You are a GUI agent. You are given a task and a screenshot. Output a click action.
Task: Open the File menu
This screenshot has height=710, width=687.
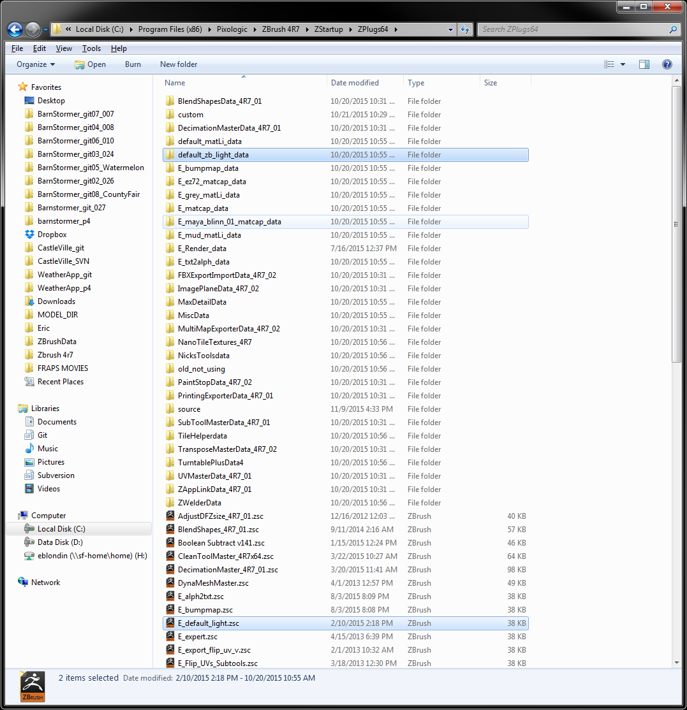pyautogui.click(x=17, y=48)
